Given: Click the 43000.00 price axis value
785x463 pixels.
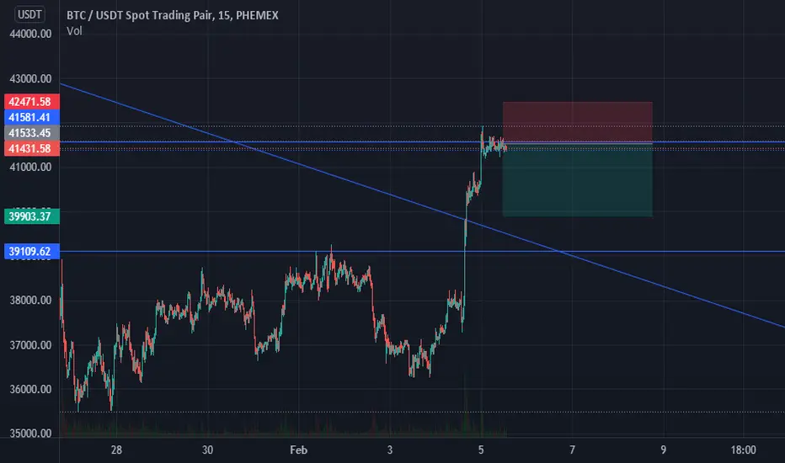Looking at the screenshot, I should (30, 78).
